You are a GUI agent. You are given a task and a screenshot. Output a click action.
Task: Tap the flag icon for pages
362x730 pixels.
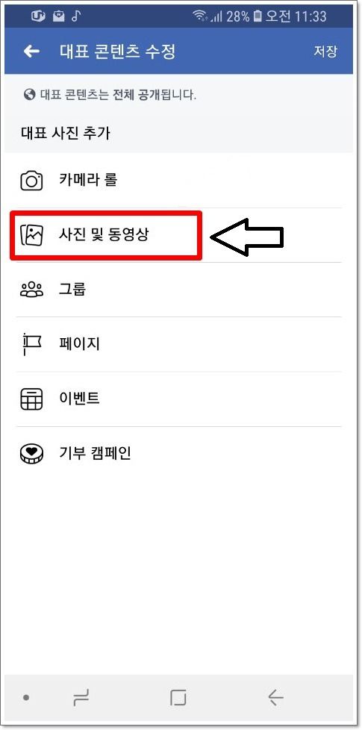tap(31, 345)
